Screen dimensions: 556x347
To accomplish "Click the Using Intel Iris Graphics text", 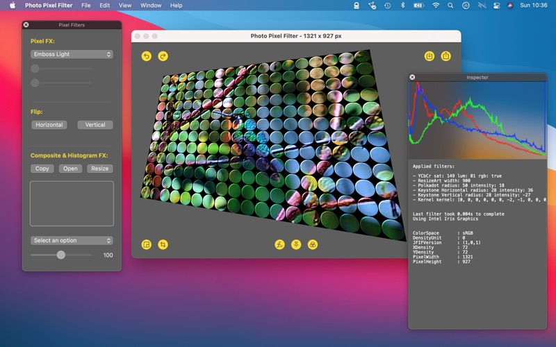I will pyautogui.click(x=445, y=219).
